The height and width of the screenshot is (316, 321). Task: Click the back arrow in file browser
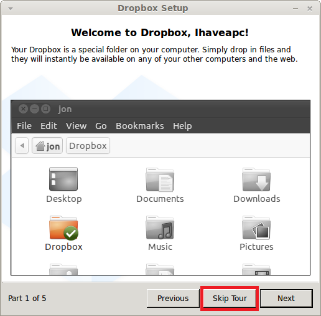click(x=22, y=146)
